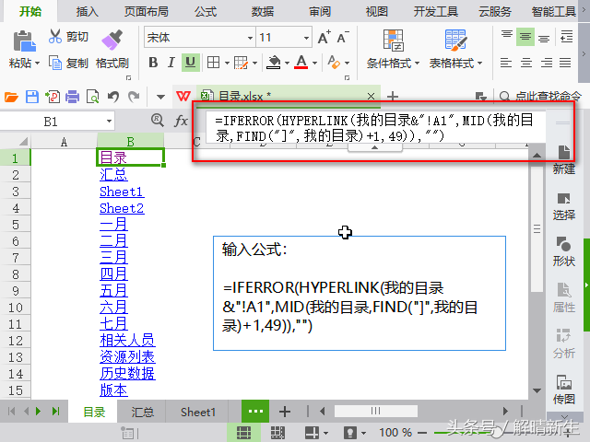Click the Paste (粘贴) icon
This screenshot has width=590, height=442.
click(x=24, y=41)
